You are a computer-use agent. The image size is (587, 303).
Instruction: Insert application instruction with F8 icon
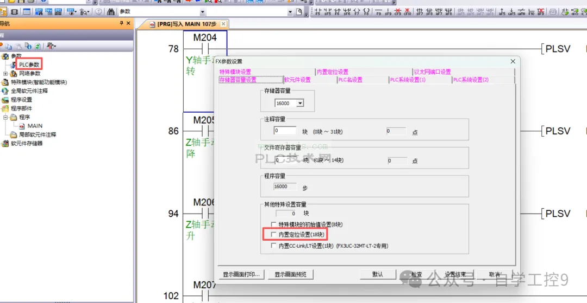pos(366,11)
